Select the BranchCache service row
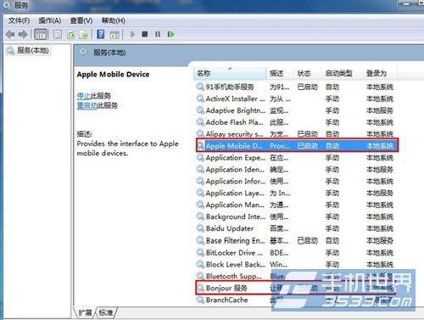Viewport: 424px width, 320px height. (x=295, y=300)
